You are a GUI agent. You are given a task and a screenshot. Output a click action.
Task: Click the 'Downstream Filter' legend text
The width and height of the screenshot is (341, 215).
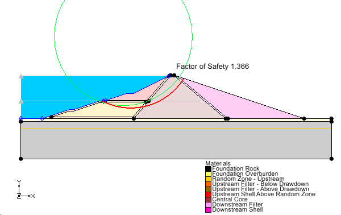click(238, 205)
